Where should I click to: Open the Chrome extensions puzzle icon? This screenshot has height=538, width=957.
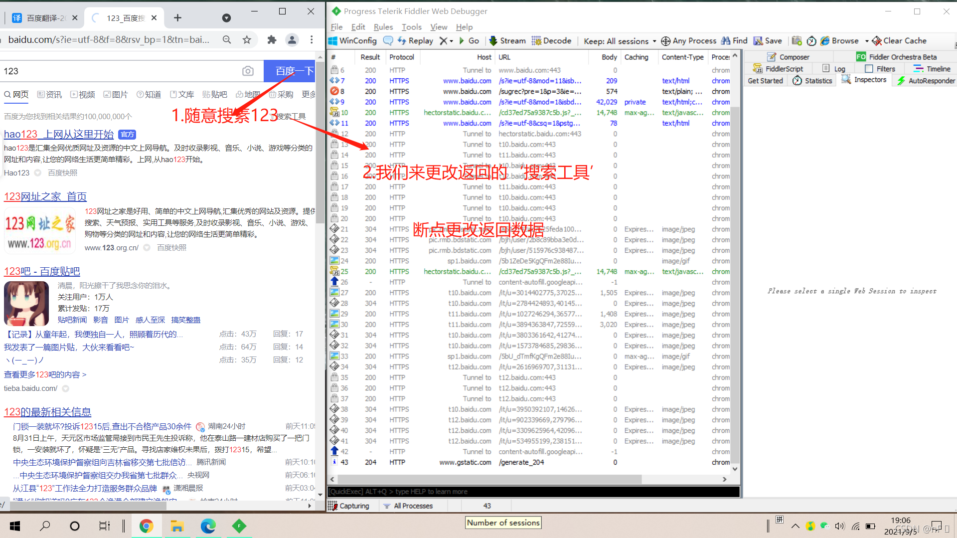pos(272,39)
